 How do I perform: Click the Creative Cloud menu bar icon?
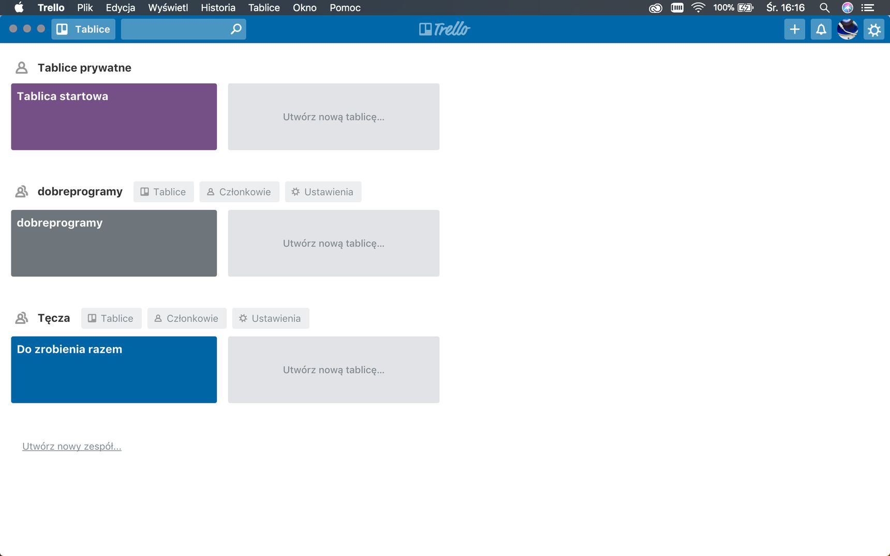pos(656,8)
